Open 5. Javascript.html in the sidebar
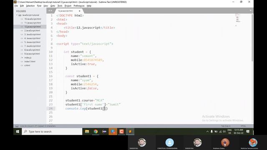The width and height of the screenshot is (267, 150). pos(33,42)
